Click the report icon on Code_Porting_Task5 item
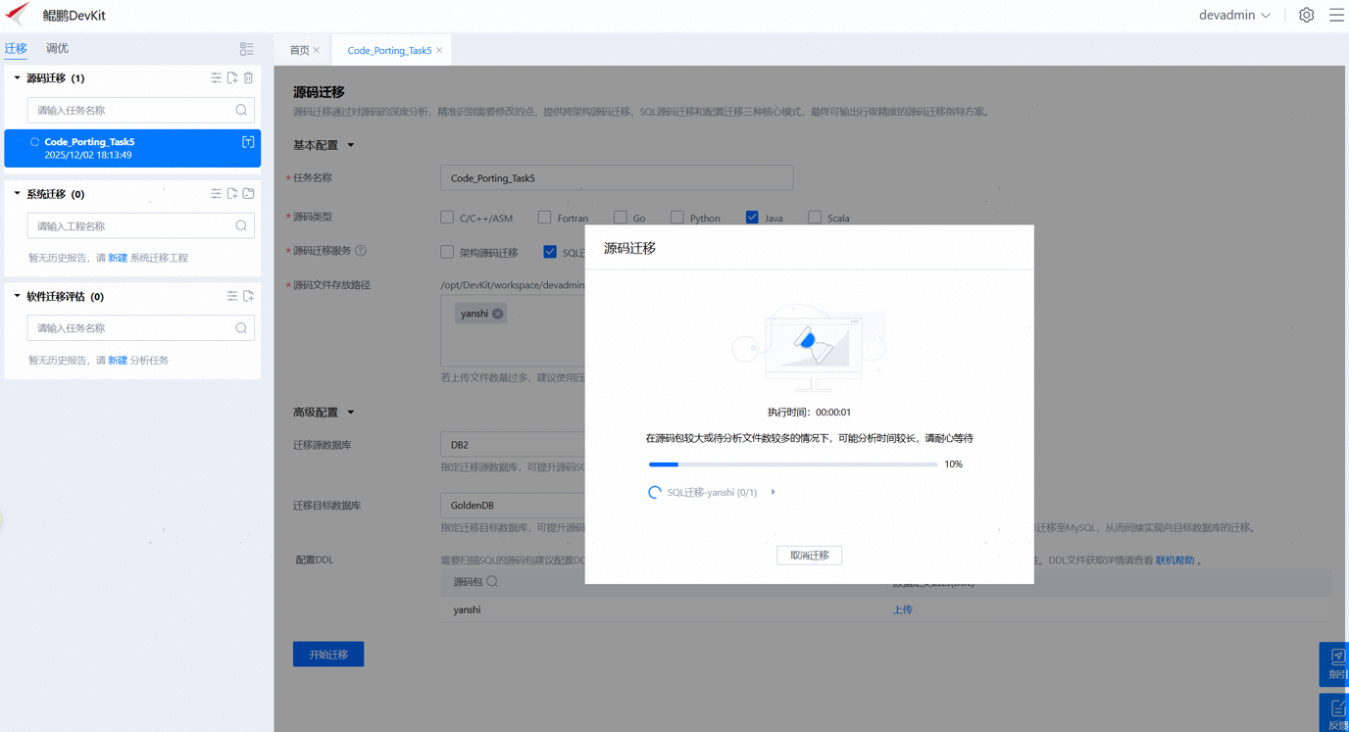The image size is (1349, 732). coord(248,143)
